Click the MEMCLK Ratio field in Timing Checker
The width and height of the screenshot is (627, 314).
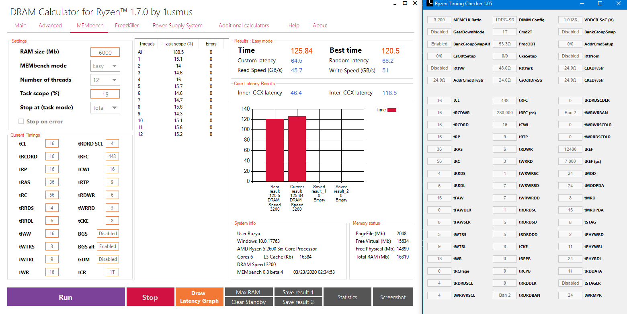tap(439, 20)
